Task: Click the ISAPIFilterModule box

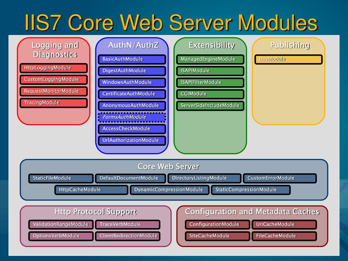Action: click(x=210, y=82)
